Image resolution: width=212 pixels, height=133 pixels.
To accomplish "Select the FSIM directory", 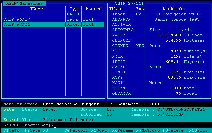I will pyautogui.click(x=117, y=56).
